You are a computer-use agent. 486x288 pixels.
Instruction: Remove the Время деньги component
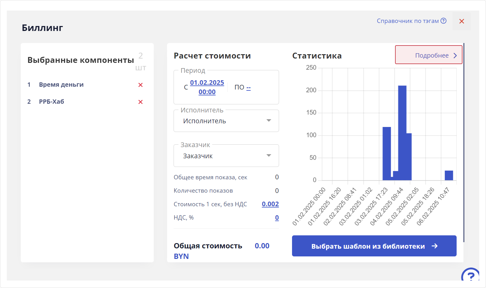tap(140, 85)
